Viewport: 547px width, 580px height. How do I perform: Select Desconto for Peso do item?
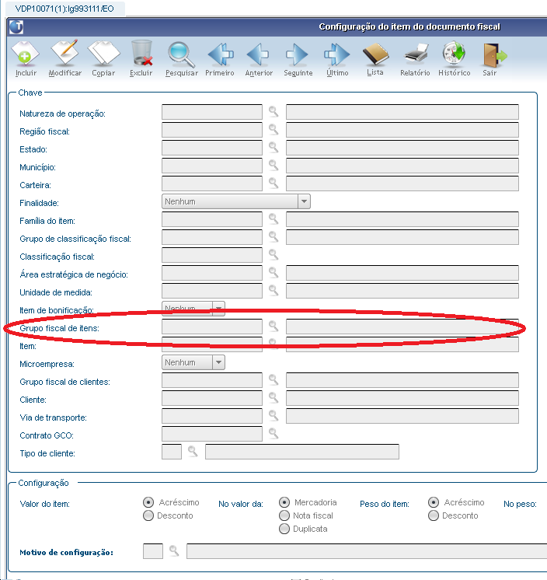coord(434,515)
